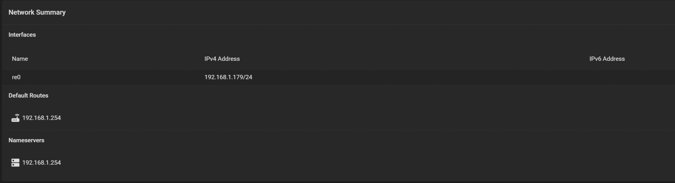The width and height of the screenshot is (675, 183).
Task: Click the word Network in the card title
Action: pos(21,12)
